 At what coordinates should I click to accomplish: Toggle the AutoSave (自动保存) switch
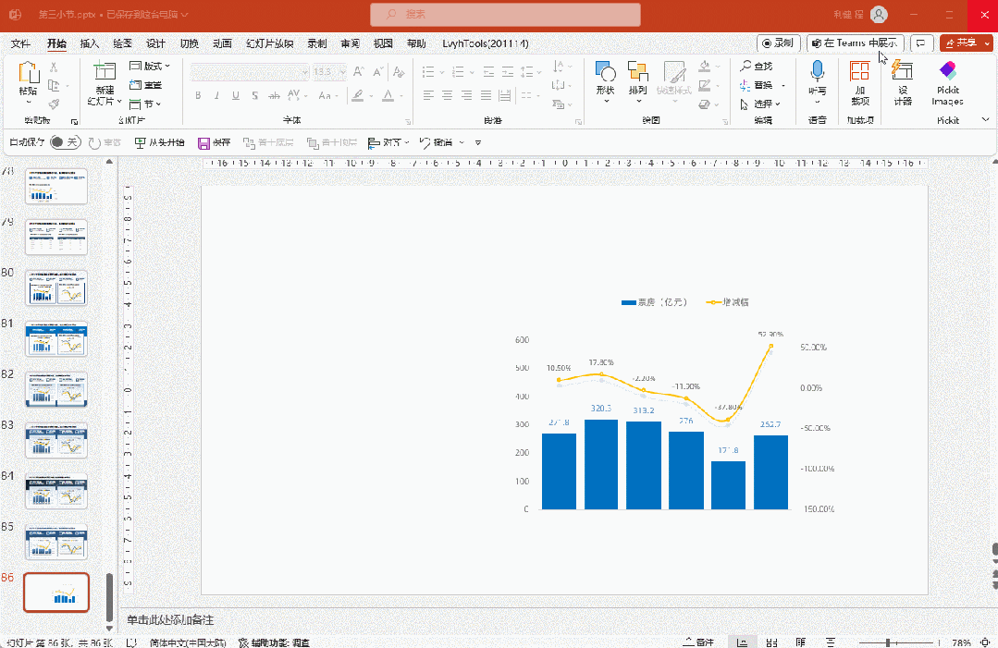(x=64, y=142)
